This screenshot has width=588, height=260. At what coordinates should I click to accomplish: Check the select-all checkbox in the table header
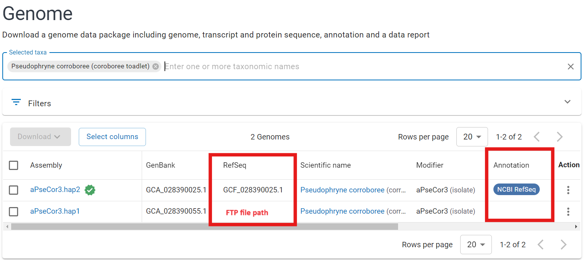coord(14,165)
